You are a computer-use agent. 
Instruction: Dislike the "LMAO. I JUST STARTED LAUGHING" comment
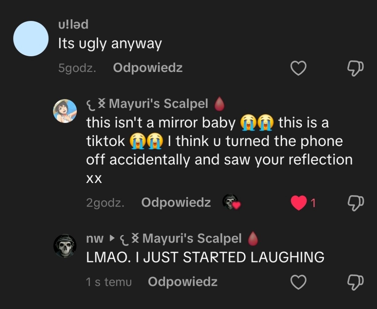[355, 282]
